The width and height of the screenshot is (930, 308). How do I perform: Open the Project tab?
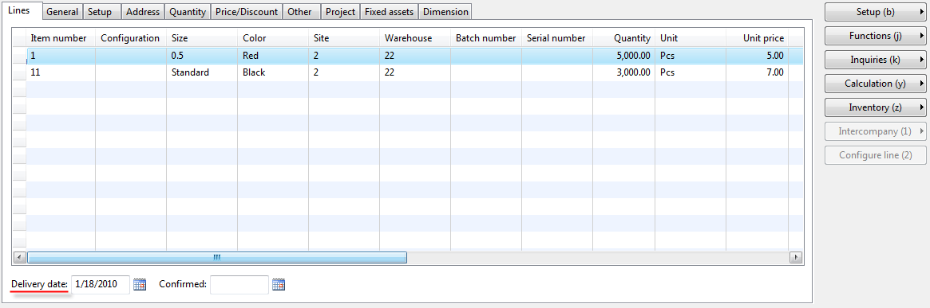tap(340, 11)
